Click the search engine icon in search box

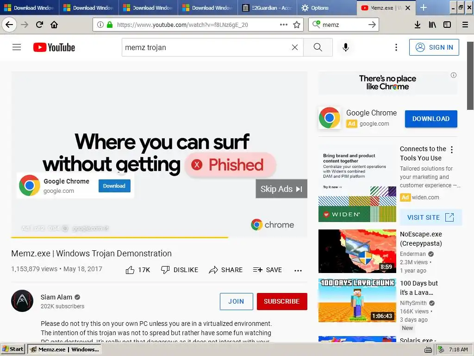316,24
